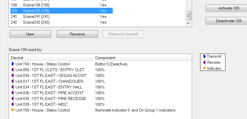The image size is (247, 119).
Task: Click the New scene button
Action: [30, 34]
